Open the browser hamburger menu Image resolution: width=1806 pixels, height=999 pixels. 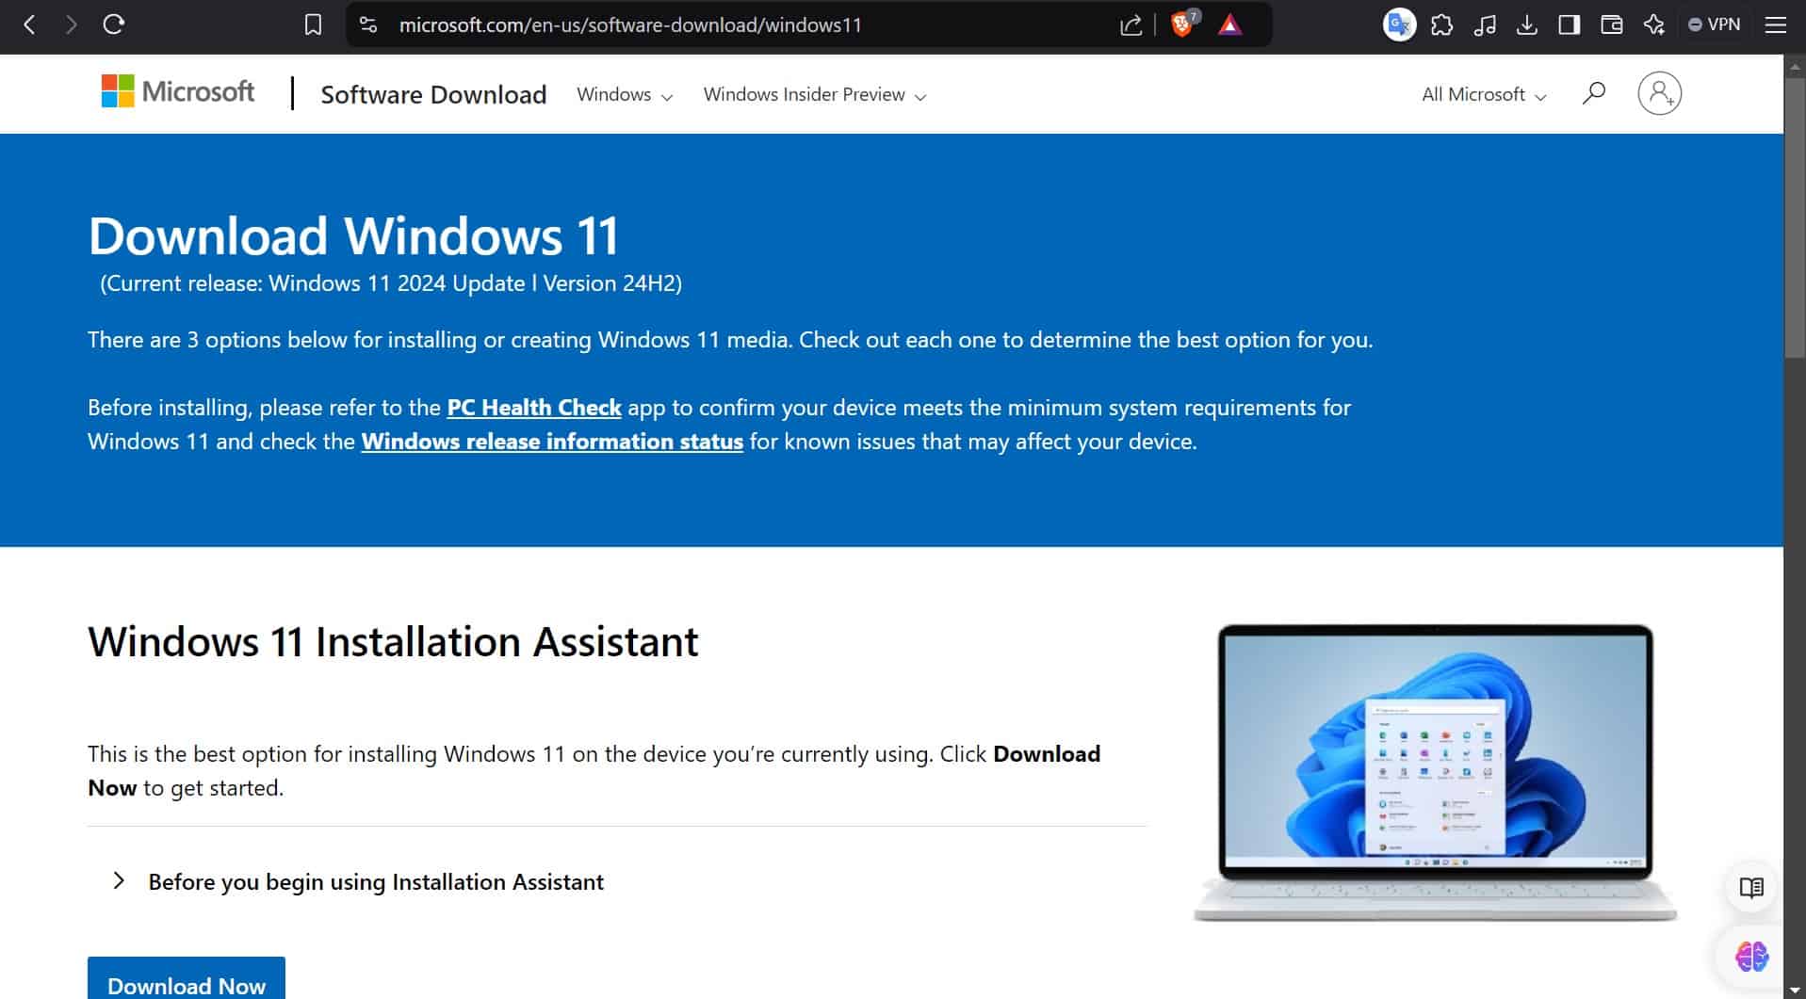1776,24
